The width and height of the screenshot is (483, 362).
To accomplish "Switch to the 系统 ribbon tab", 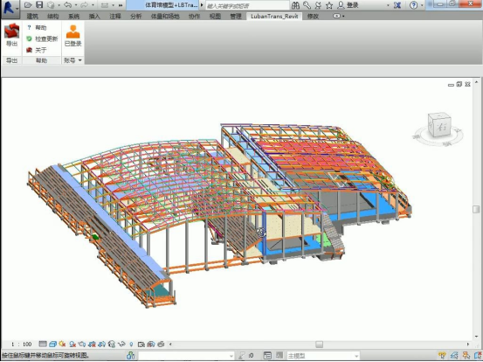I will [74, 17].
